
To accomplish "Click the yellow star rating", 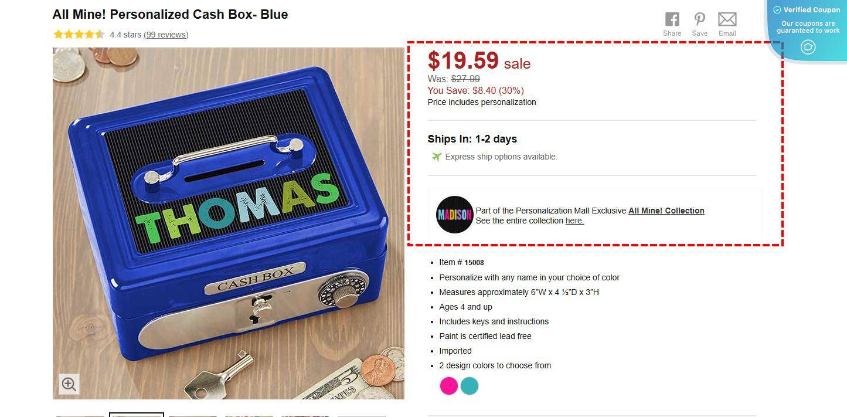I will pyautogui.click(x=79, y=35).
